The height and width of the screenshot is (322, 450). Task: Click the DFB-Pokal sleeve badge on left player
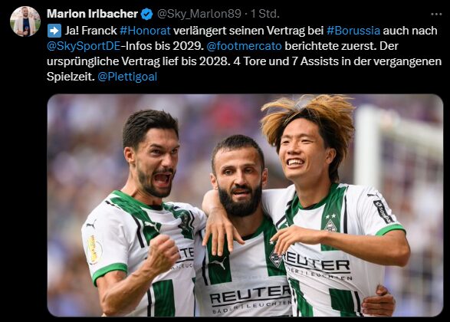click(94, 249)
